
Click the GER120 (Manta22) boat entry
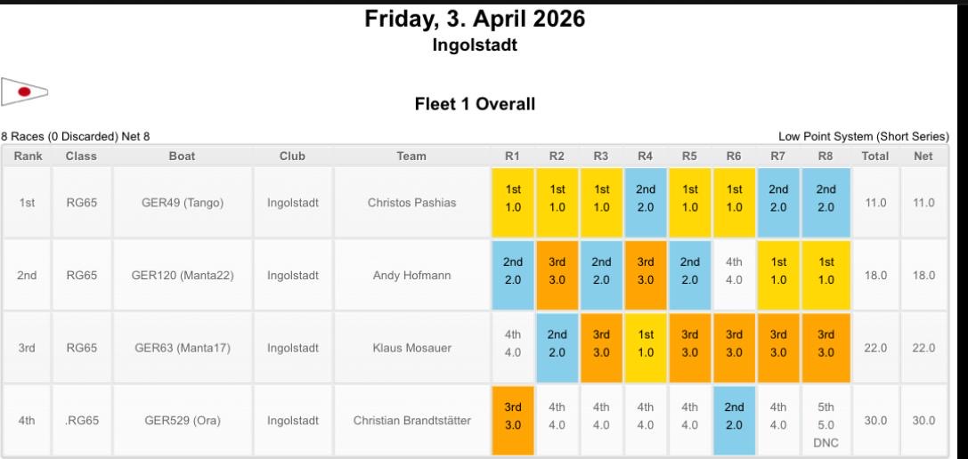tap(183, 275)
